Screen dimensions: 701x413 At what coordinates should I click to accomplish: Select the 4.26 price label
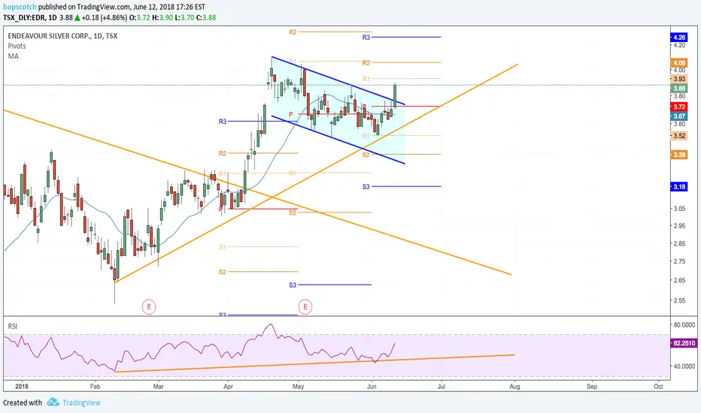(x=679, y=38)
